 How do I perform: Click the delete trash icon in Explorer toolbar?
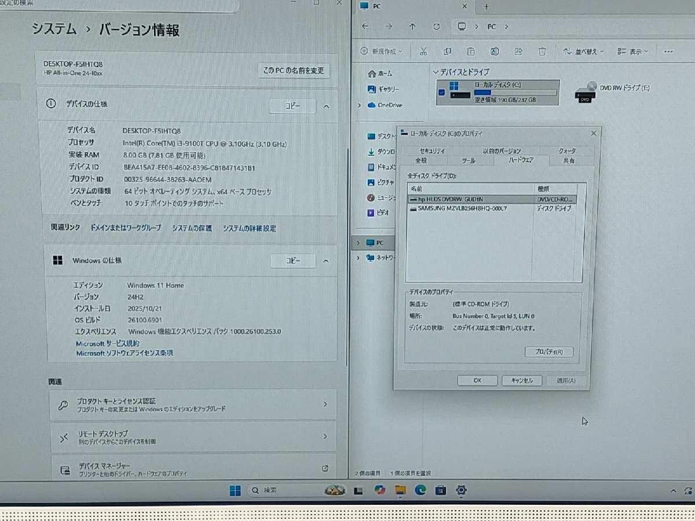click(x=542, y=52)
